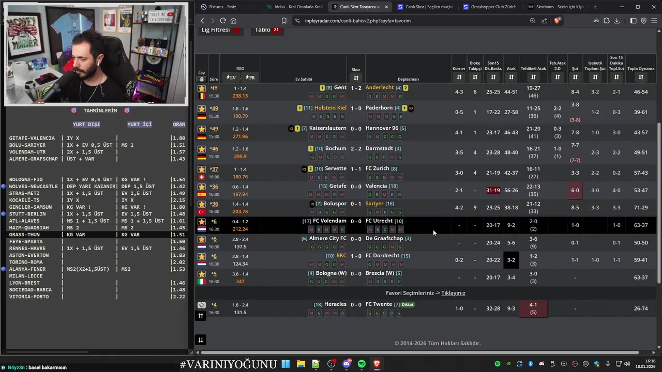Unfavorite Holstein Kiel match star
Viewport: 662px width, 372px height.
point(202,109)
